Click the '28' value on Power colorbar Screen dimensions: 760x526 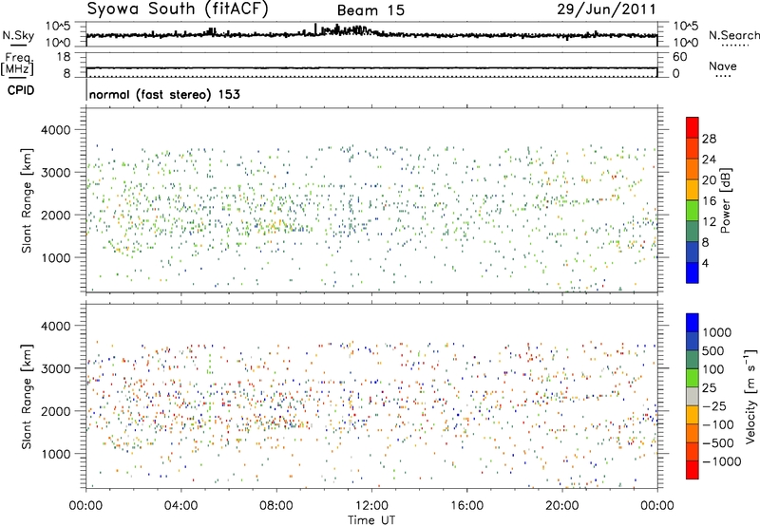(x=709, y=139)
